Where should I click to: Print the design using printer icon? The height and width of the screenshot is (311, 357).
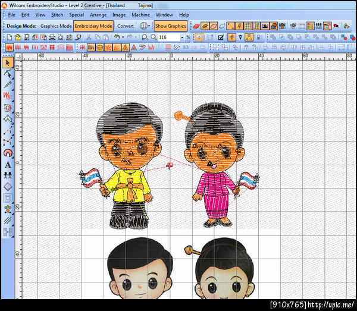pos(52,37)
